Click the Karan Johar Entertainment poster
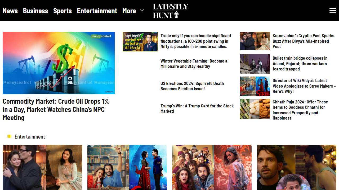The height and width of the screenshot is (190, 339). click(42, 167)
